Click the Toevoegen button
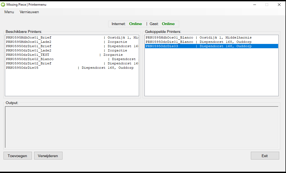 (18, 156)
